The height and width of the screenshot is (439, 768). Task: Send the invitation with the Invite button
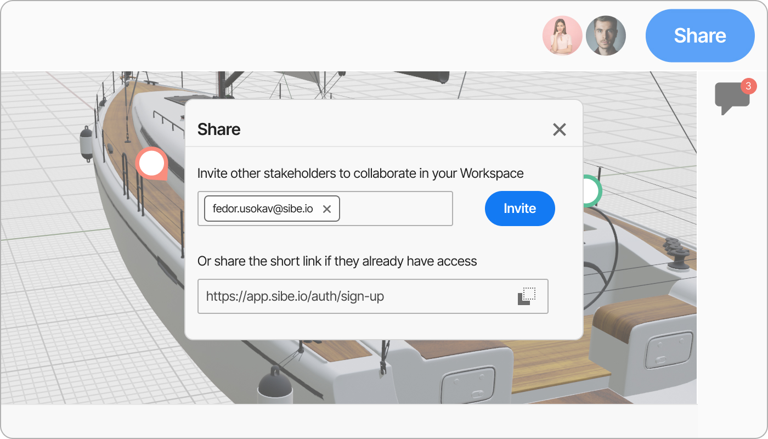point(519,209)
